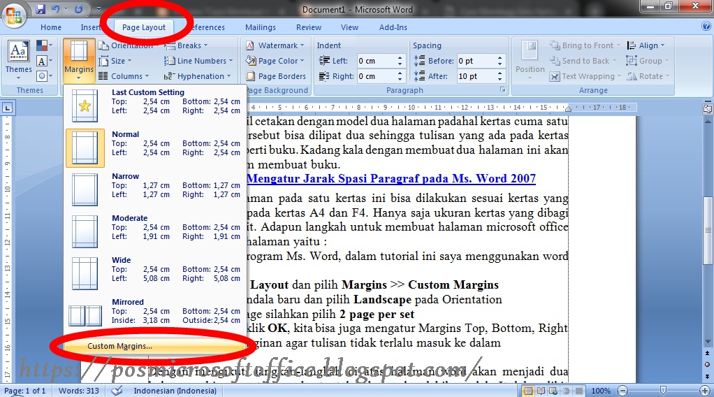
Task: Increase Indent Left with up arrow
Action: [x=400, y=58]
